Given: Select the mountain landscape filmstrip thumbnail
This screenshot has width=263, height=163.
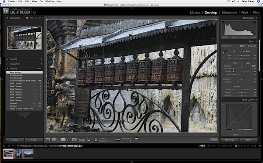Looking at the screenshot, I should 28,153.
